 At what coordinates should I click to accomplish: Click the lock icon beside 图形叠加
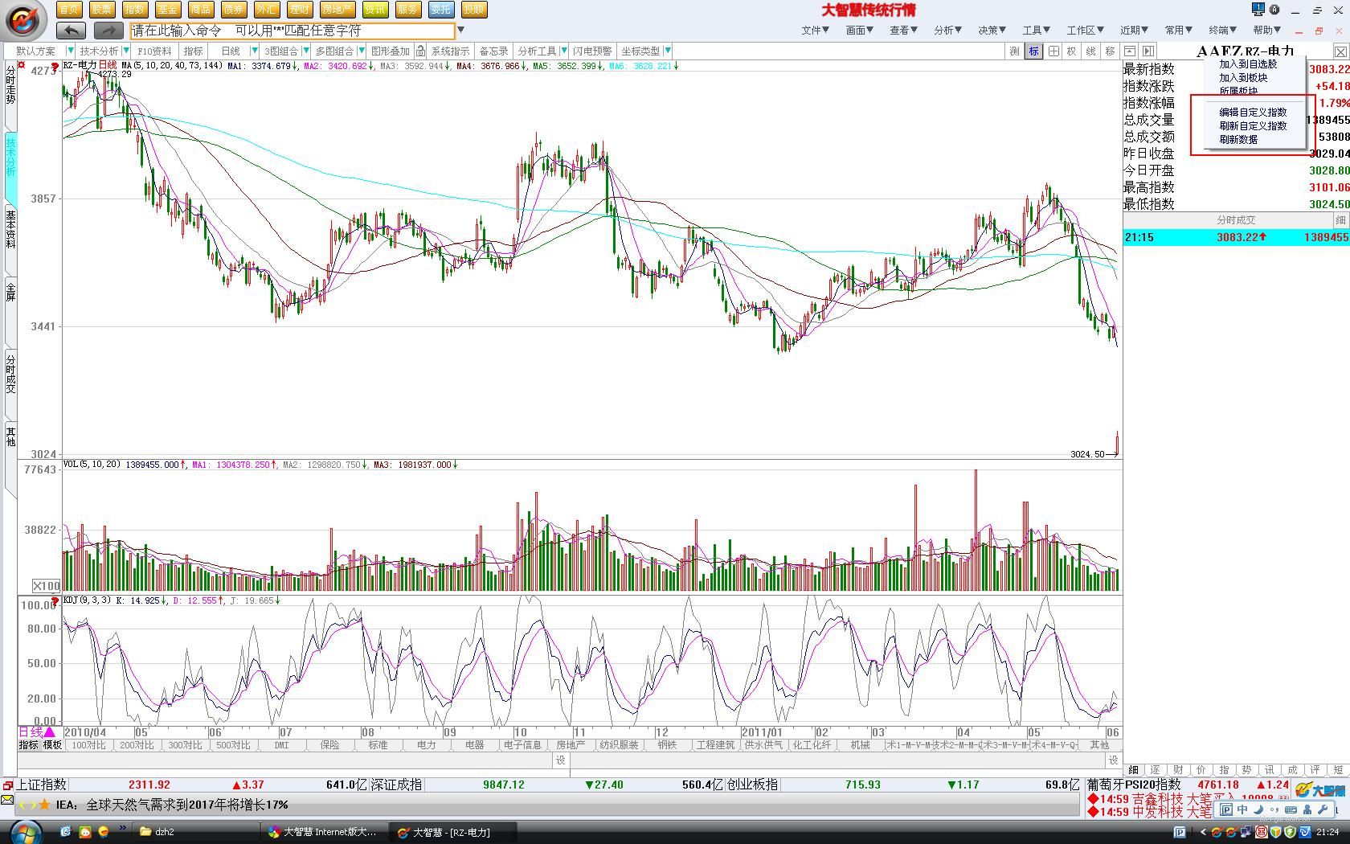pos(419,51)
